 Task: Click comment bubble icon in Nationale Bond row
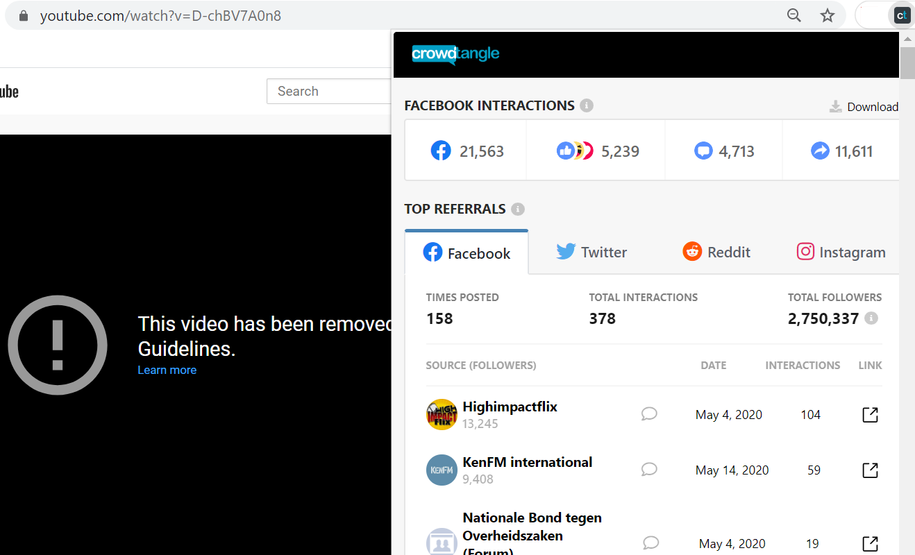coord(650,543)
